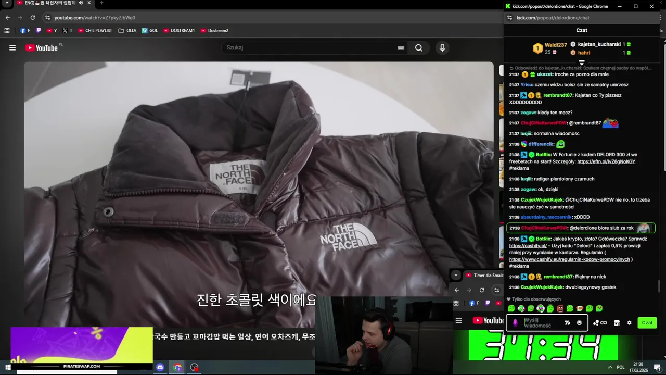Go back in the YouTube browser window
Image resolution: width=666 pixels, height=375 pixels.
[7, 18]
